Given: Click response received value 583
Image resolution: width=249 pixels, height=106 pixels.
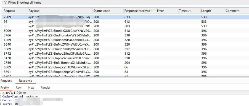Looking at the screenshot, I should point(127,26).
